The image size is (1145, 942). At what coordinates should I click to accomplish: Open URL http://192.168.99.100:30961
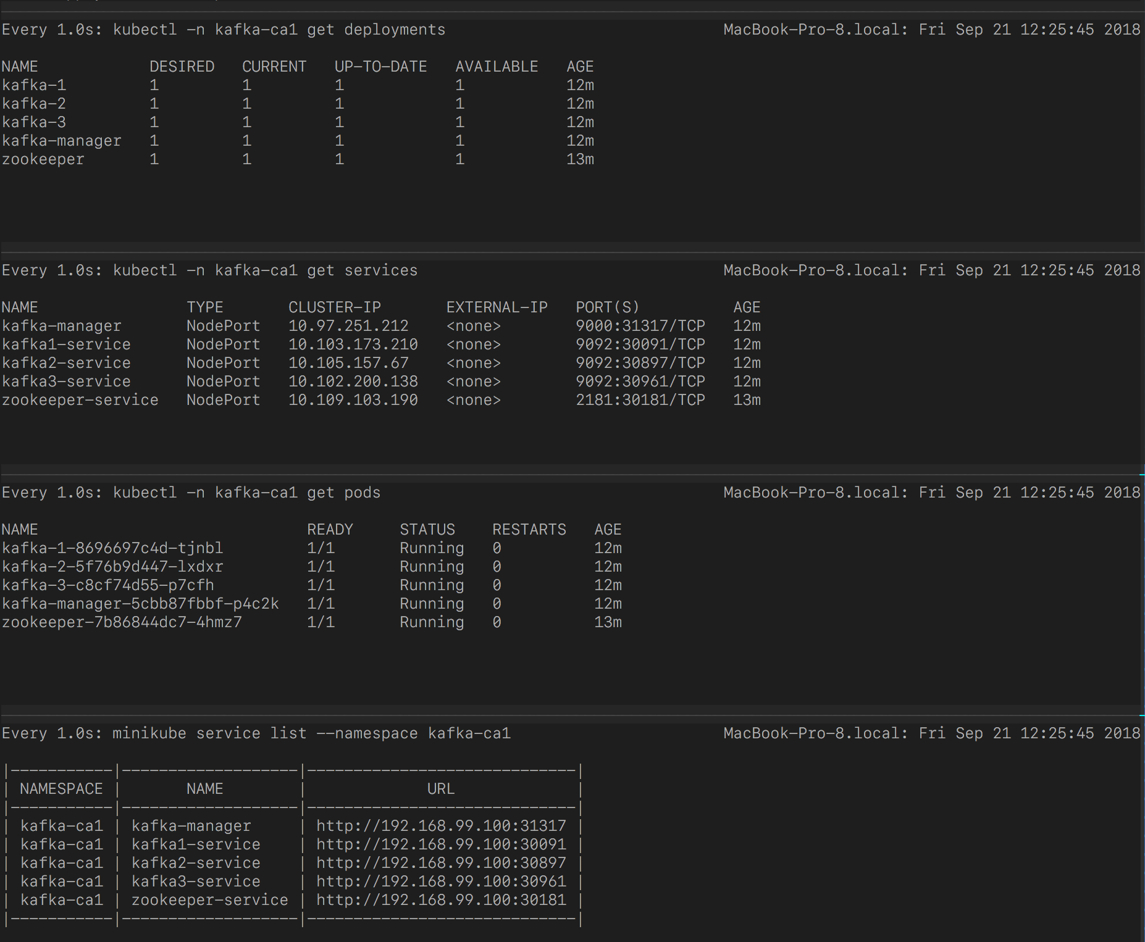pos(442,882)
